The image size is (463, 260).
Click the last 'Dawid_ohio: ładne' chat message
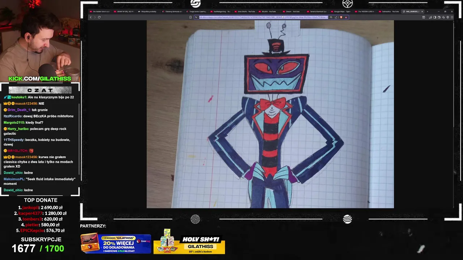18,190
